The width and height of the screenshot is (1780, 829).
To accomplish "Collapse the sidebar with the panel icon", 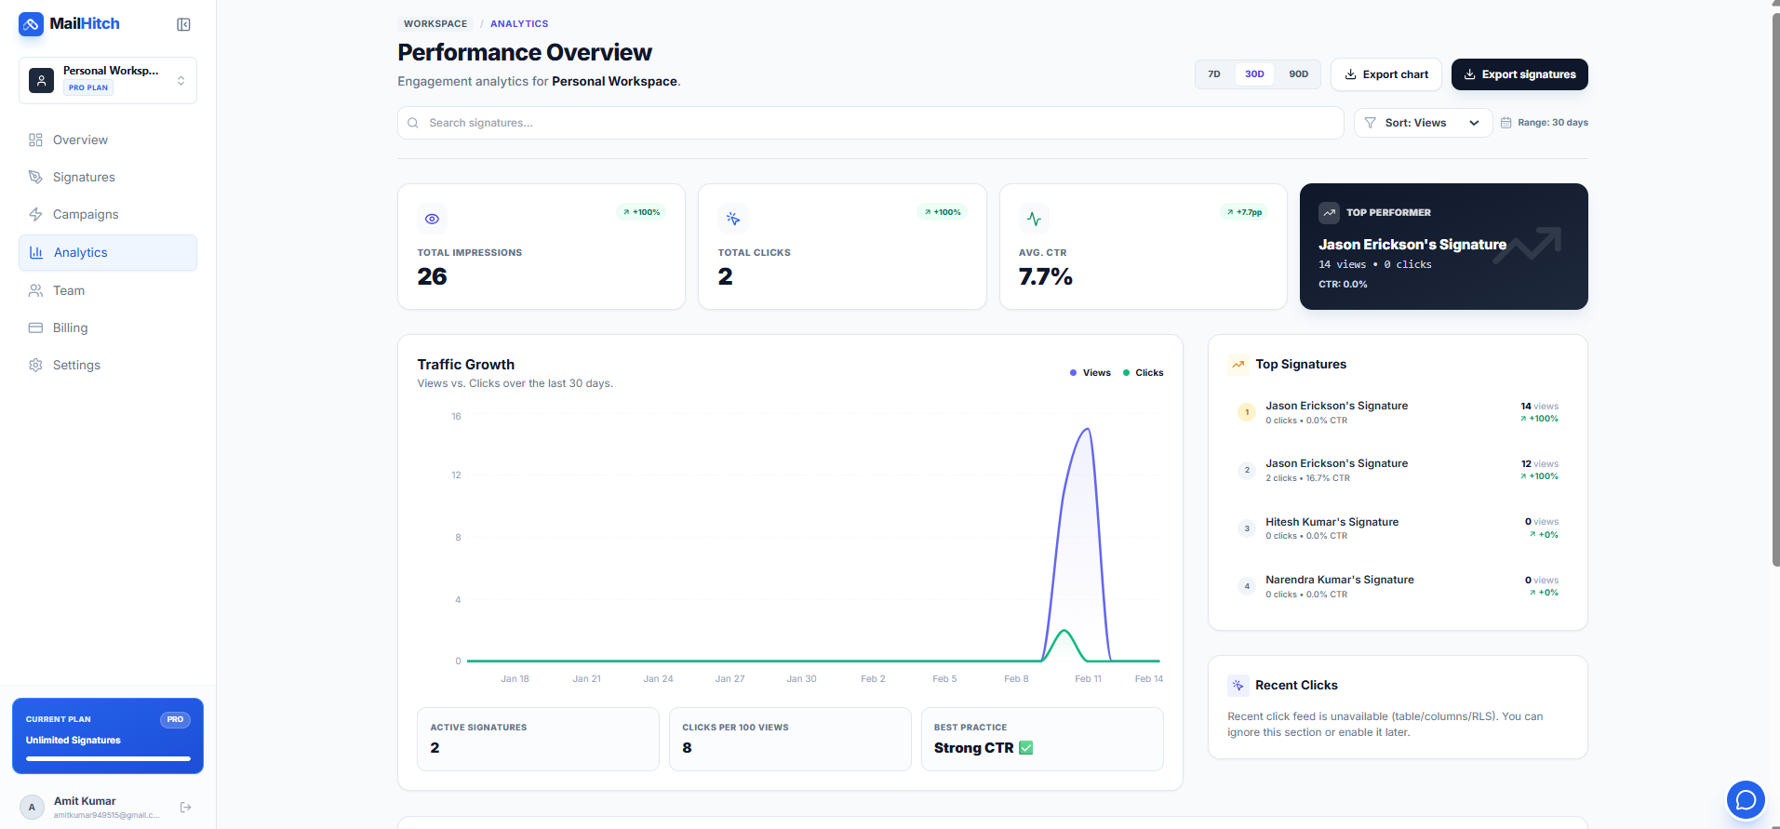I will click(183, 24).
